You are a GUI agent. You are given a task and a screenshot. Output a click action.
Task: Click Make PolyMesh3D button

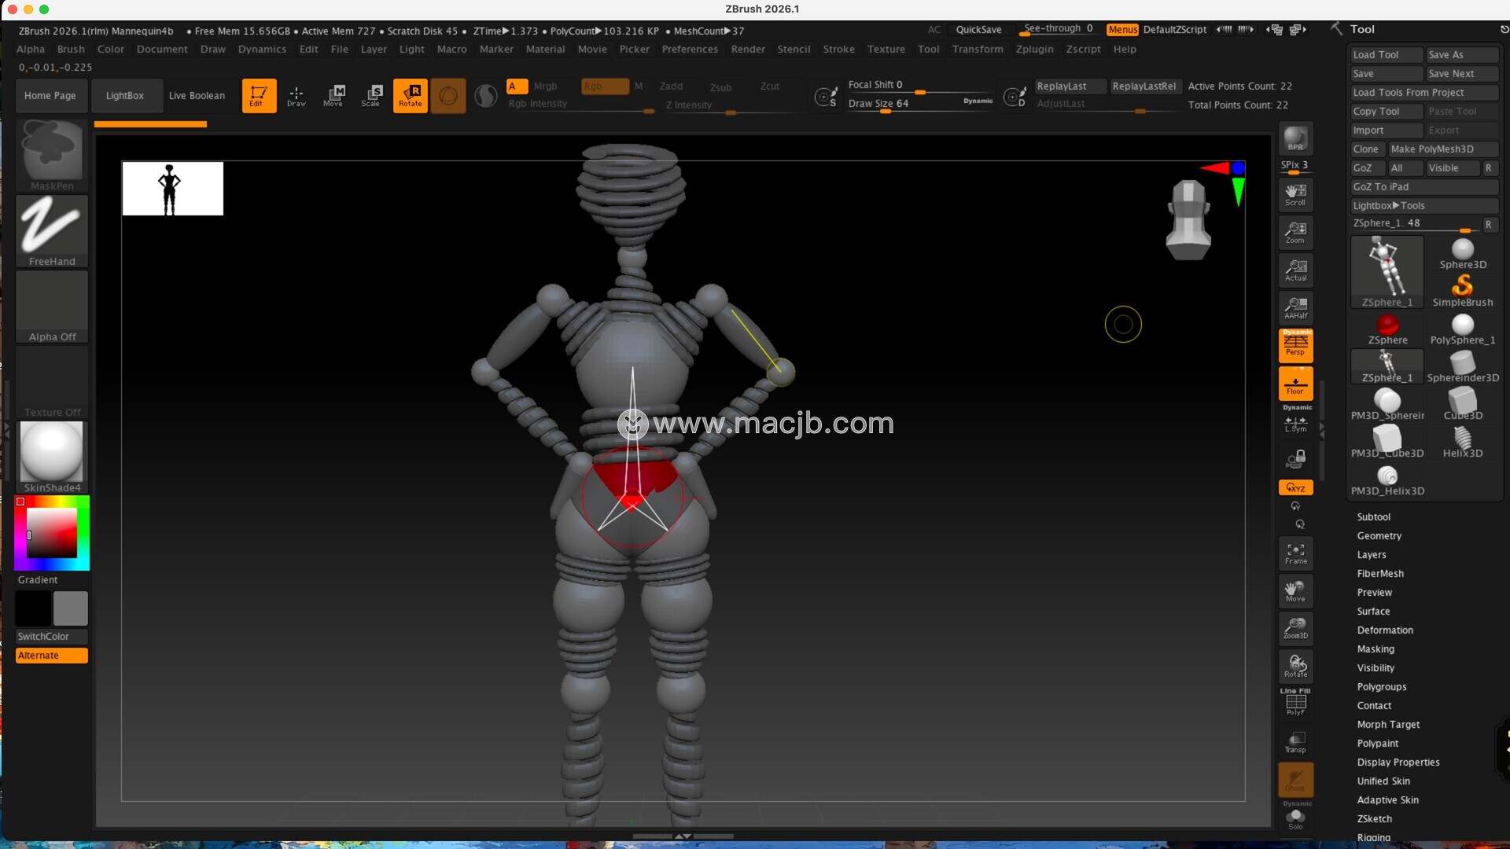click(x=1431, y=149)
